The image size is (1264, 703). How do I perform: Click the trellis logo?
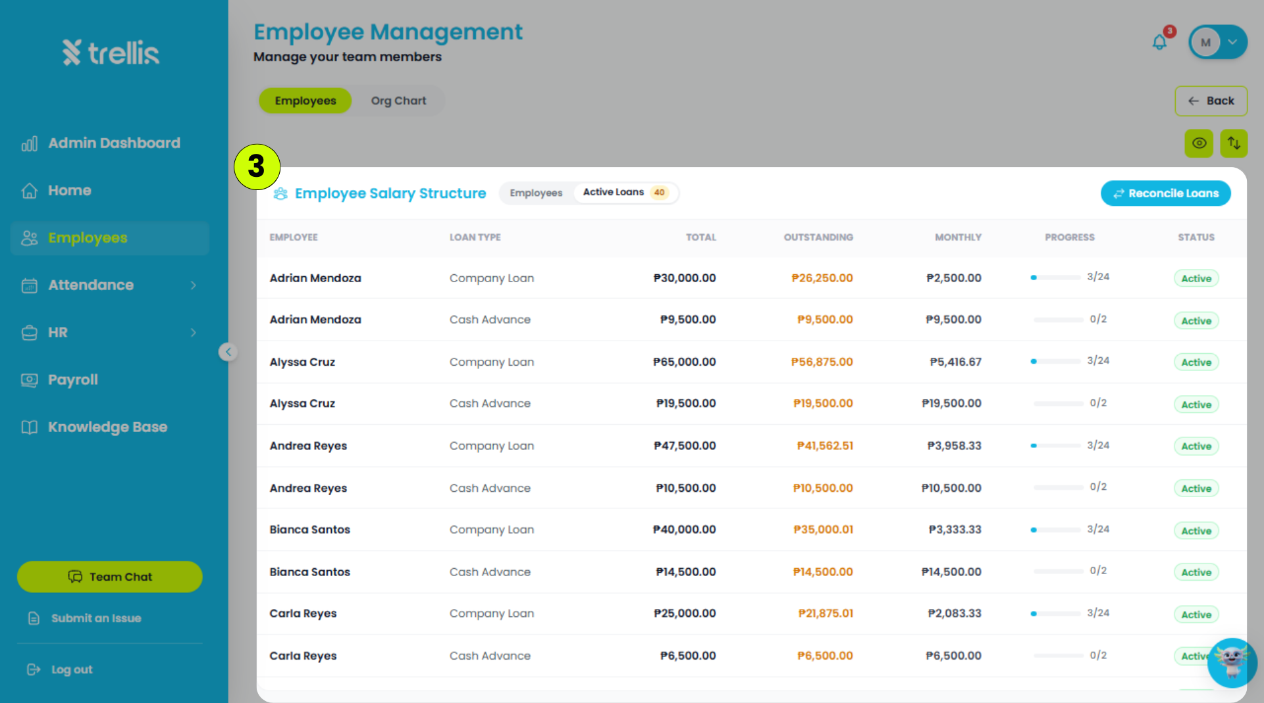pos(111,53)
